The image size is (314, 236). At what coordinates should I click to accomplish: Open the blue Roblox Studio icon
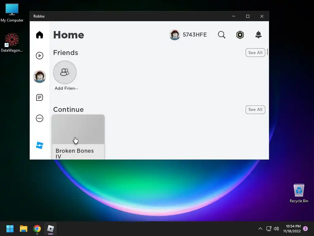coord(40,145)
